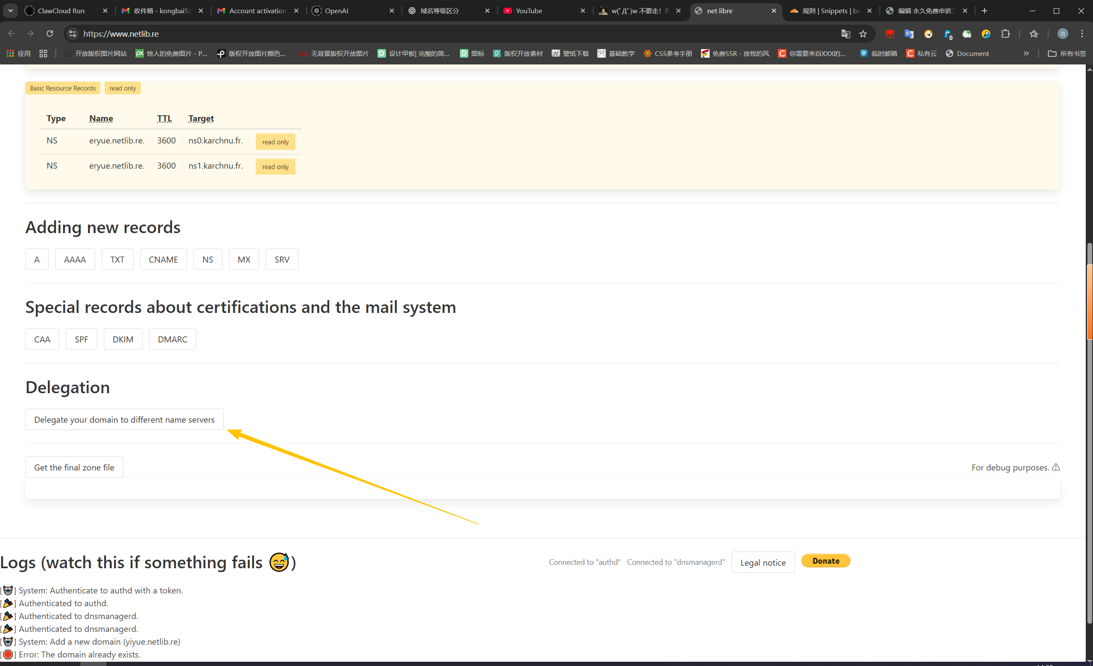Open the Legal notice link
This screenshot has width=1093, height=666.
[x=763, y=562]
